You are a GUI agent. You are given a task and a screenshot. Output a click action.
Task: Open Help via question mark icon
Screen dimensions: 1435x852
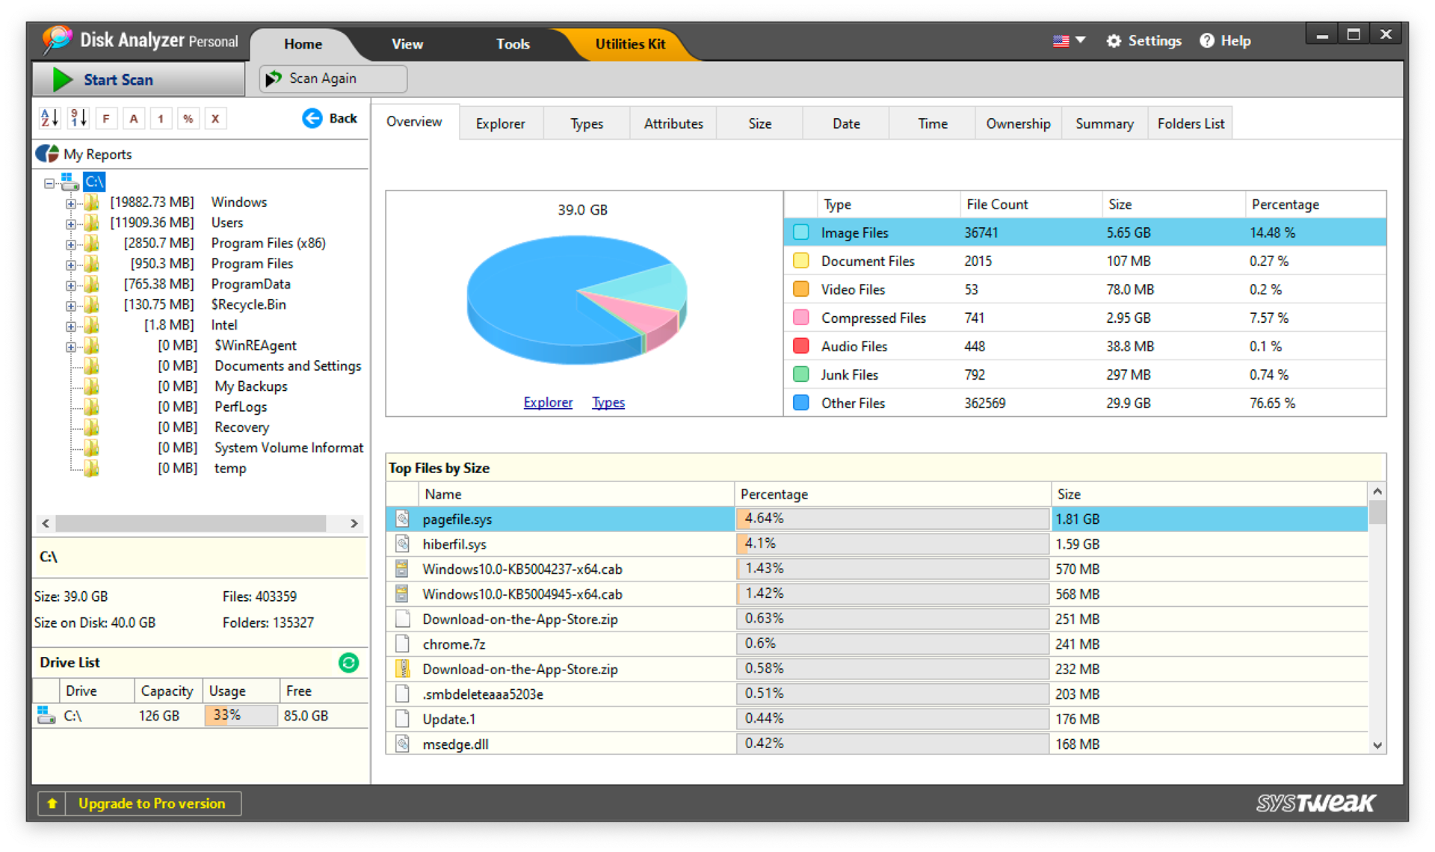(x=1206, y=41)
